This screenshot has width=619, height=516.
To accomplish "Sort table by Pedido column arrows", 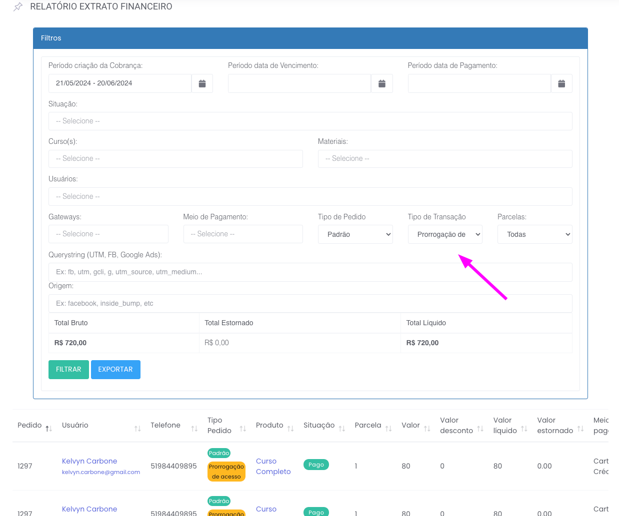I will pyautogui.click(x=48, y=429).
